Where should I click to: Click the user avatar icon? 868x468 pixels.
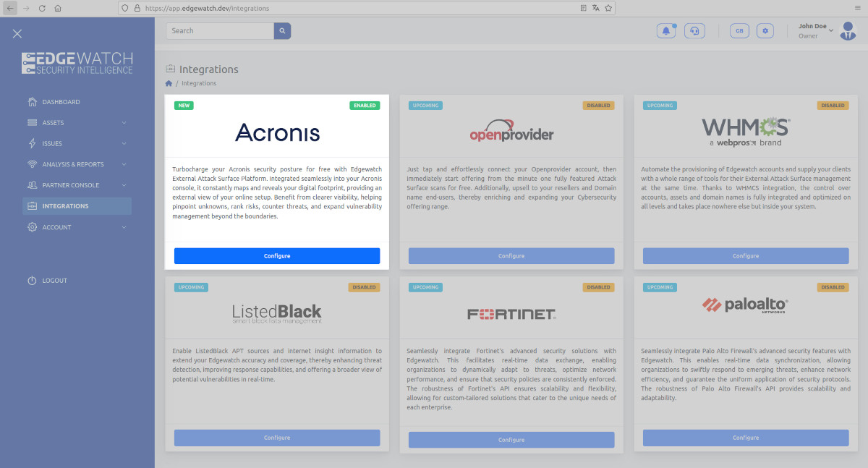(x=848, y=31)
